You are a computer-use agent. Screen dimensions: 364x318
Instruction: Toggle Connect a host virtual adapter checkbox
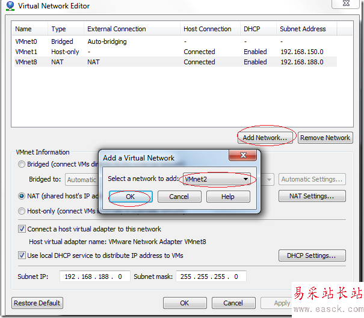coord(22,229)
